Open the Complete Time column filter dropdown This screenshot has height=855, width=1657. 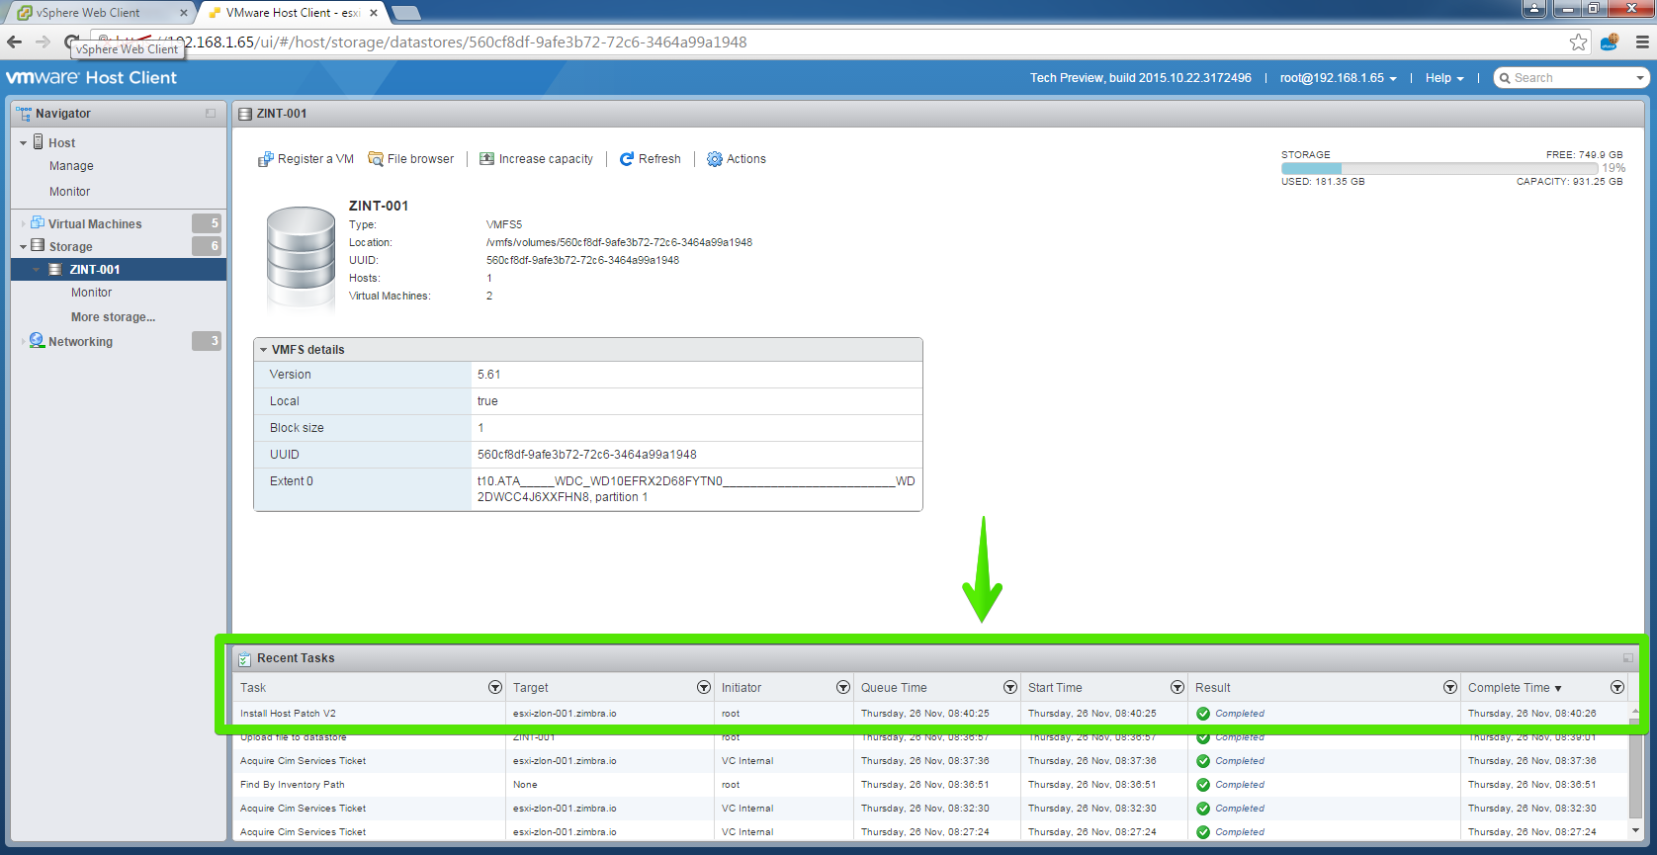click(1617, 687)
